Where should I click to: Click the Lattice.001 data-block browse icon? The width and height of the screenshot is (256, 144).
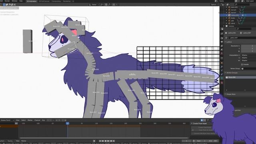pos(226,38)
